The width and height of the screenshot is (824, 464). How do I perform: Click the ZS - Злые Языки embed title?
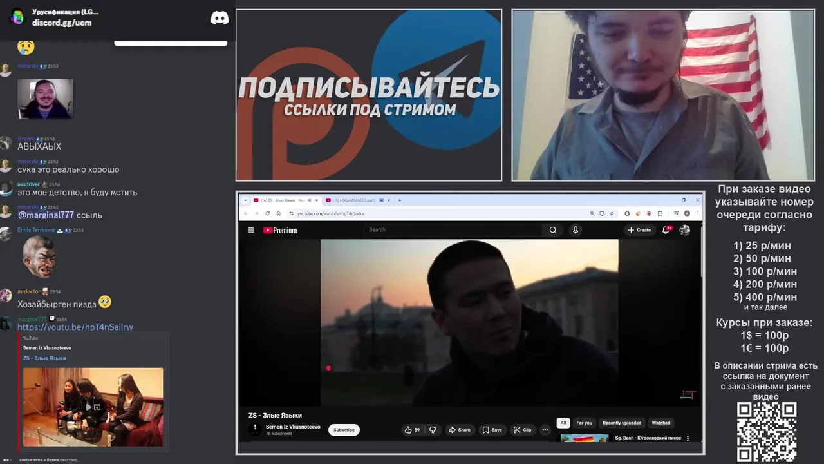click(44, 358)
